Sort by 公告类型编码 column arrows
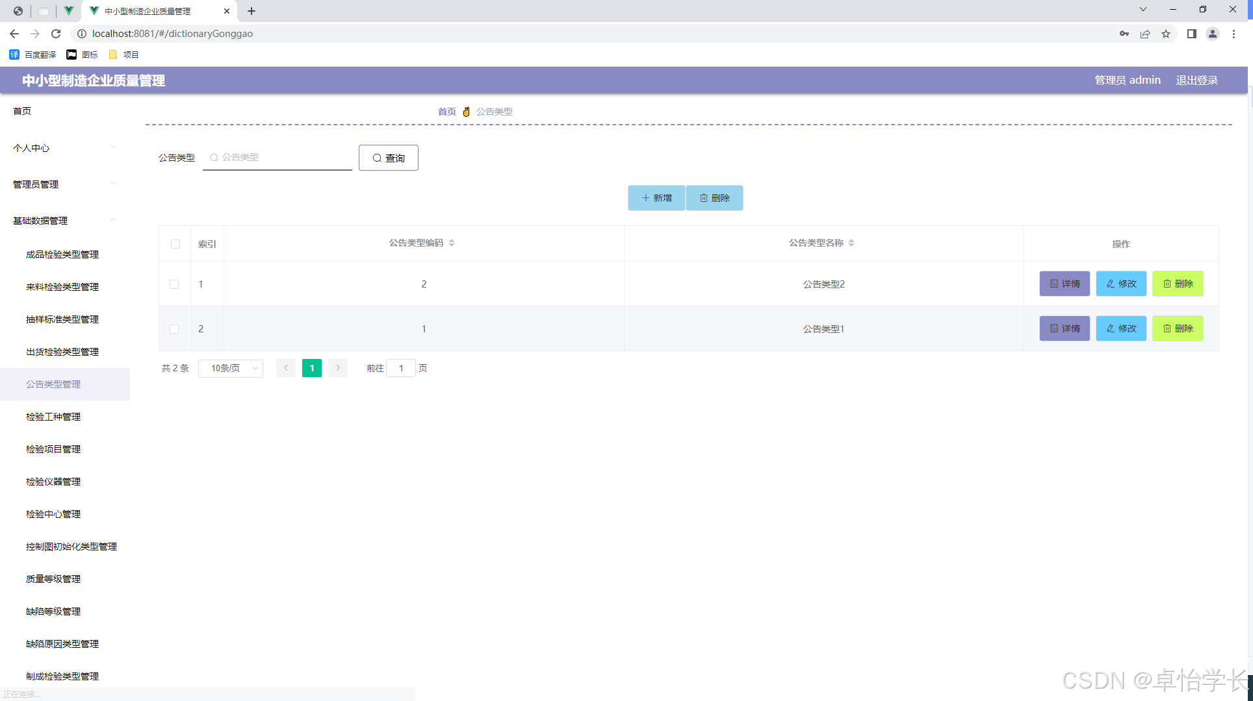 (452, 243)
